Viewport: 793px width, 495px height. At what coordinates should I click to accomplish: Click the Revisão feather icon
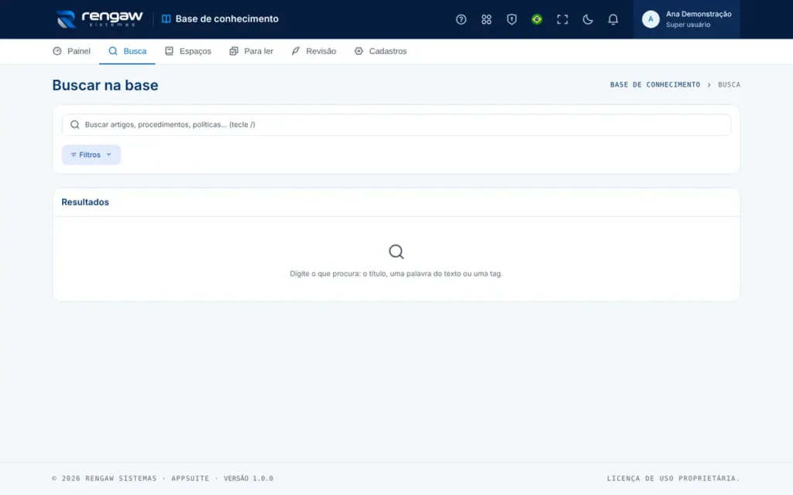click(x=296, y=51)
